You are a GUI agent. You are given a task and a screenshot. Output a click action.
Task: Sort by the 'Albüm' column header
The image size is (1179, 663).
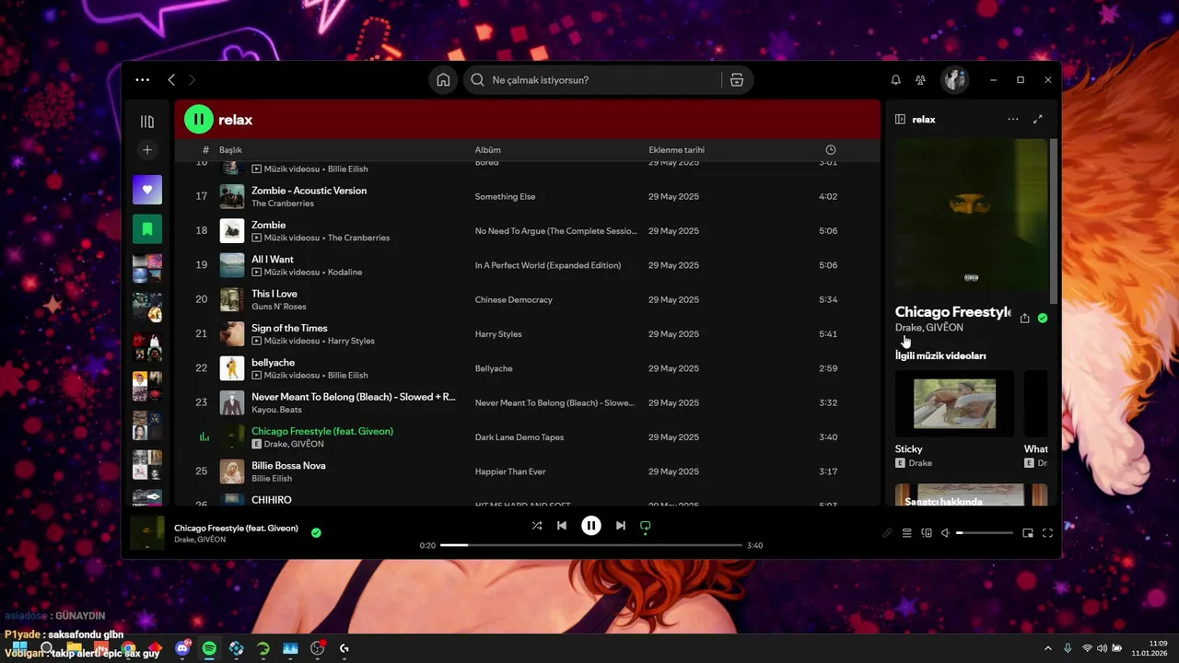(488, 150)
